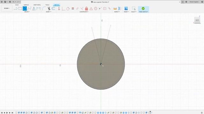Select the Sketch Dimension tool
The width and height of the screenshot is (204, 114).
tap(39, 9)
